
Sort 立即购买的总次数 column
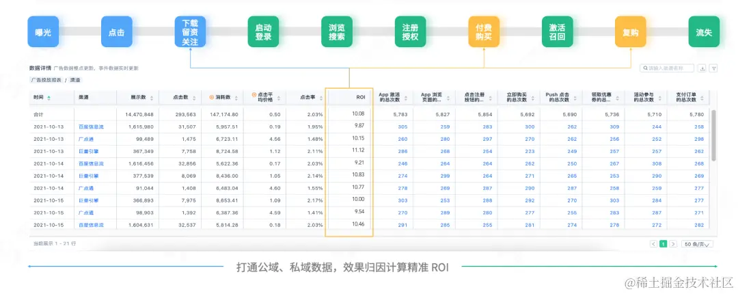coord(532,98)
